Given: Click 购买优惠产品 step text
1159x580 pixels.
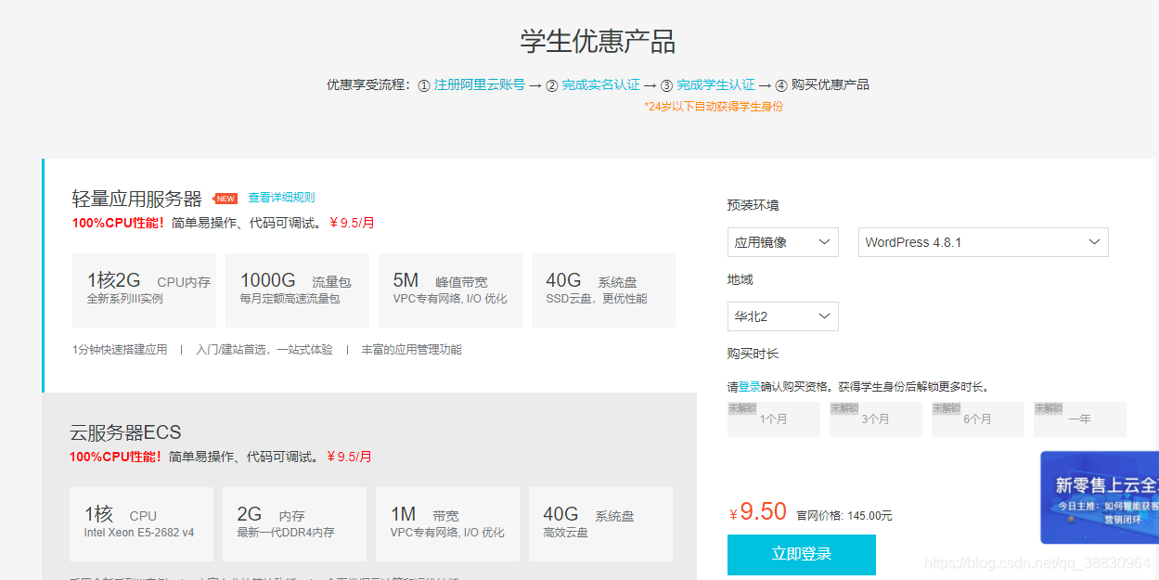Looking at the screenshot, I should tap(831, 84).
